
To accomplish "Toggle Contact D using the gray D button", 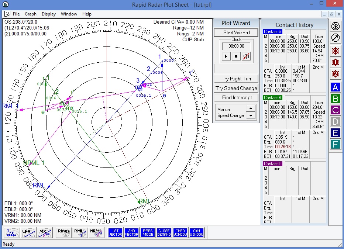I will click(x=335, y=121).
